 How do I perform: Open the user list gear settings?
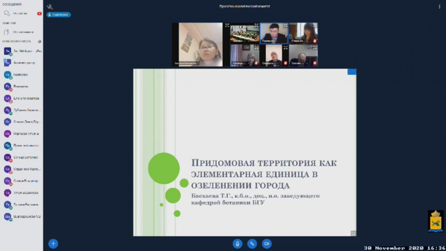(39, 41)
